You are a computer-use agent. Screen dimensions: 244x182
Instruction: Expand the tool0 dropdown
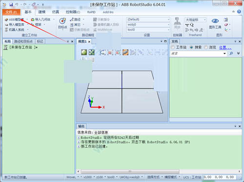click(x=168, y=30)
